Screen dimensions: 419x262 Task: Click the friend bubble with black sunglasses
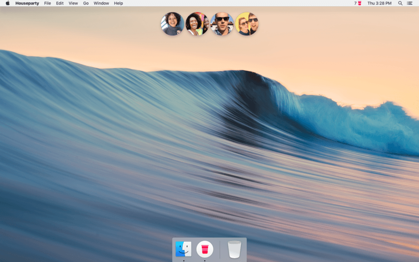pos(222,24)
